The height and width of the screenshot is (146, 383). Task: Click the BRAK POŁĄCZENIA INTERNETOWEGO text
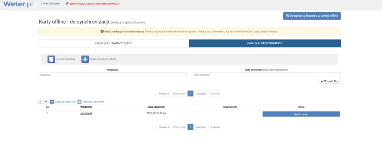[95, 4]
